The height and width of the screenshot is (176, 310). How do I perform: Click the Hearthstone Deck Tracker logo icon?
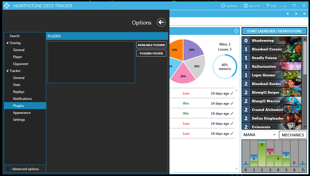pos(7,6)
